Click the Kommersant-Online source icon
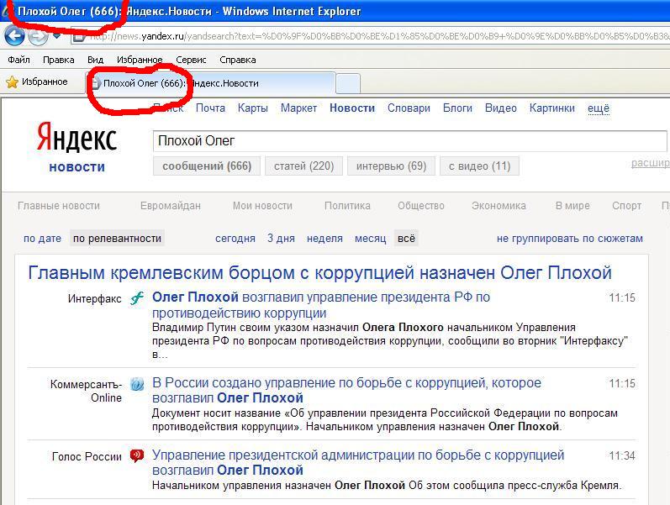670x505 pixels. [137, 384]
